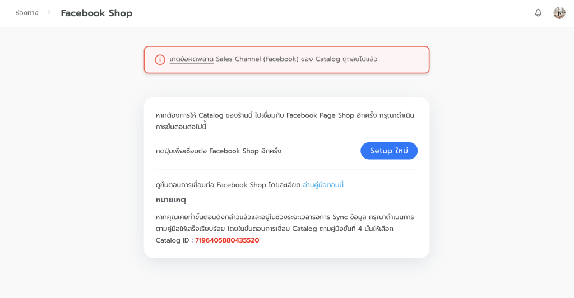Click the กดปุ่มเพื่อเชื่อมต่อ Facebook Shop อีกครั้ง text
This screenshot has width=574, height=298.
[219, 151]
